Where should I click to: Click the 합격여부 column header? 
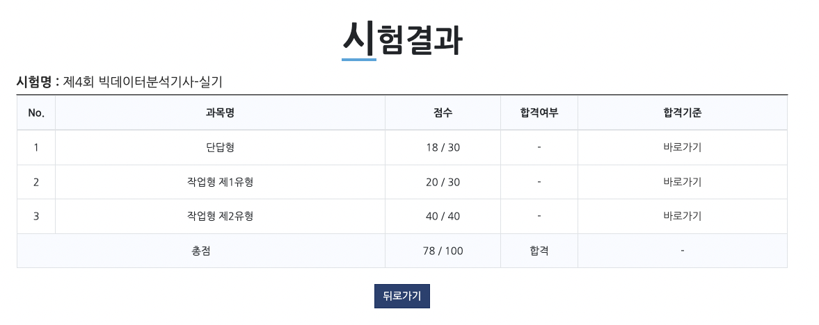tap(539, 112)
